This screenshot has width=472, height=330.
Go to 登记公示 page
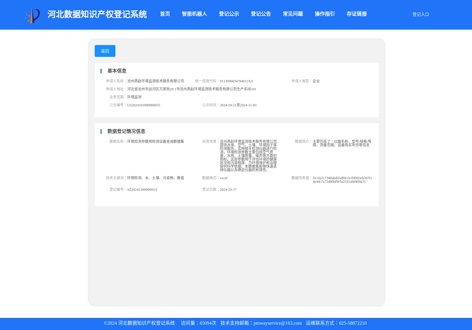pyautogui.click(x=229, y=14)
